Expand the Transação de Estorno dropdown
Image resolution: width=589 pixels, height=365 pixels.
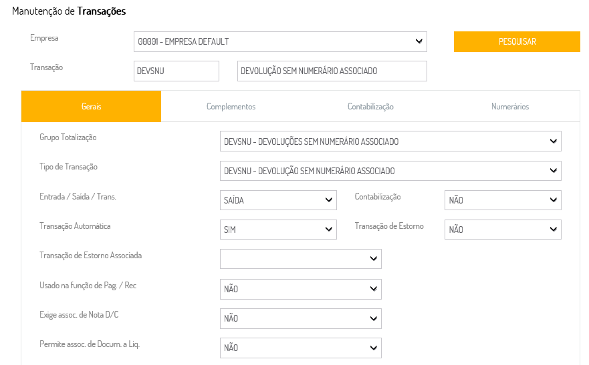tap(503, 229)
